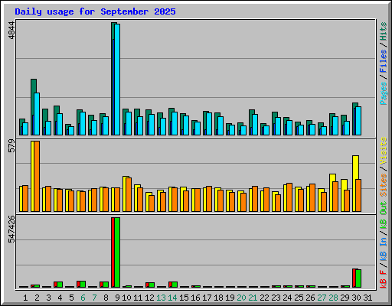Screen dimensions: 392x306
Task: Click the 'Sites' legend label
Action: click(384, 184)
